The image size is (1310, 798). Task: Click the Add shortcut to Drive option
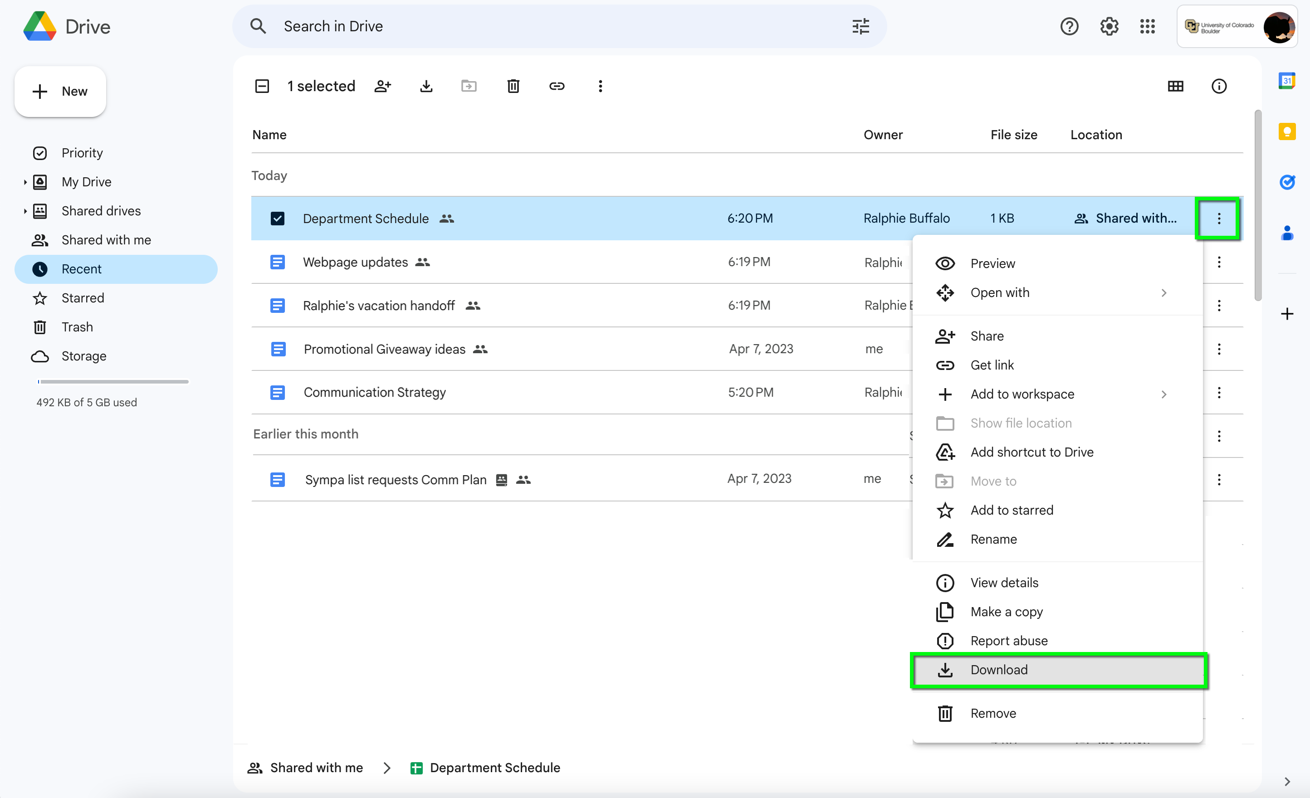pyautogui.click(x=1031, y=452)
